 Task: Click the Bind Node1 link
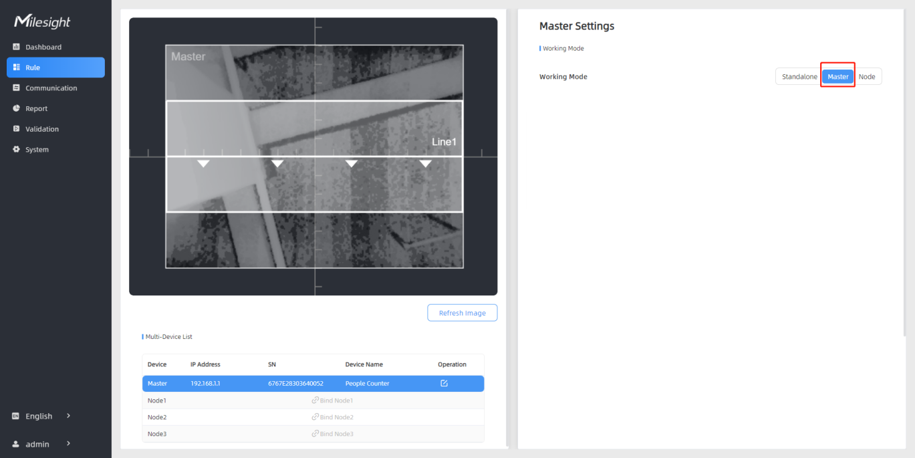point(332,400)
